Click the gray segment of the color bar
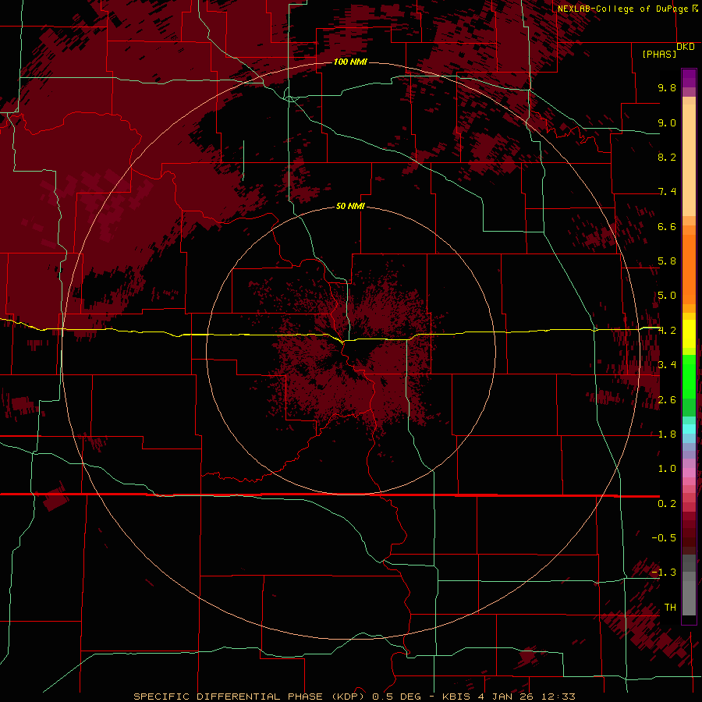The height and width of the screenshot is (702, 702). click(x=689, y=587)
